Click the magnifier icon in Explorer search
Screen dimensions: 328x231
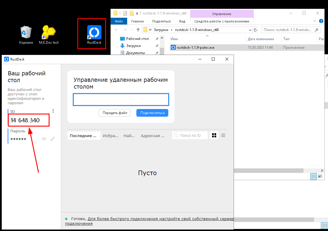click(x=317, y=30)
